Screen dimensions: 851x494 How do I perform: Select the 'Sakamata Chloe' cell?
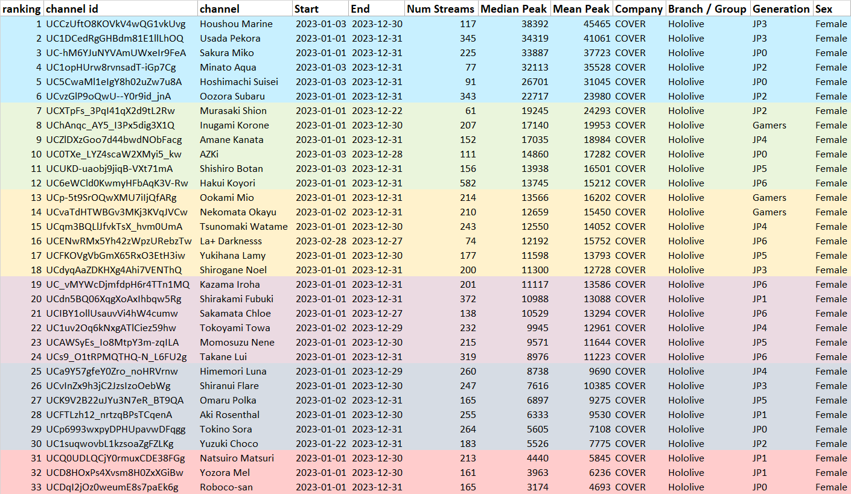pos(245,314)
